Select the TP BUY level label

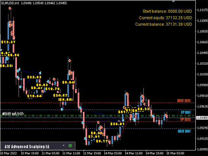pos(186,112)
